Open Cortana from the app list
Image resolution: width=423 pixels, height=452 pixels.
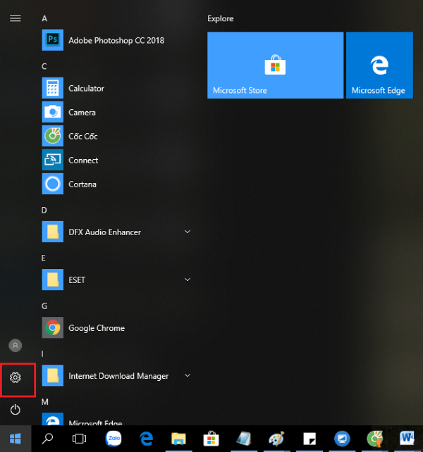click(82, 184)
